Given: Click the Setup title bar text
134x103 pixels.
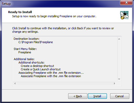Looking at the screenshot, I should coord(6,4).
